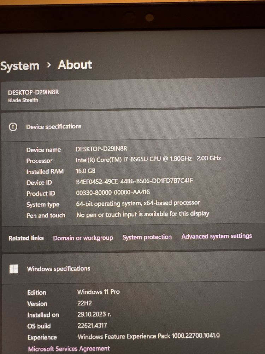Select the OS build value 22621.4317
The image size is (265, 354).
pyautogui.click(x=92, y=326)
